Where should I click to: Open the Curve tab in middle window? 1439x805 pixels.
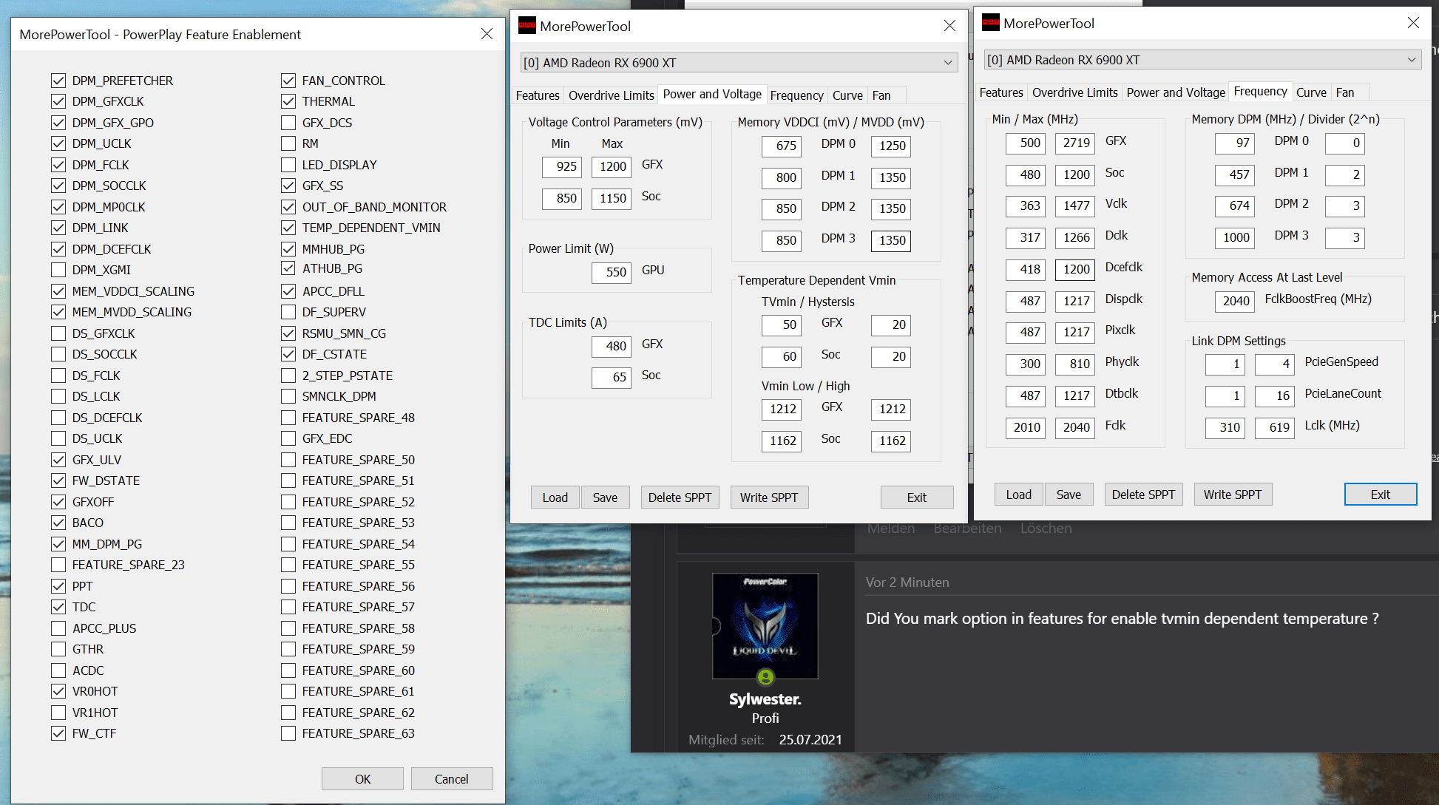pos(847,95)
